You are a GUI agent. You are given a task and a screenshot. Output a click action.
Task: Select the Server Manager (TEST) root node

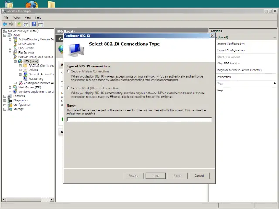pyautogui.click(x=23, y=31)
